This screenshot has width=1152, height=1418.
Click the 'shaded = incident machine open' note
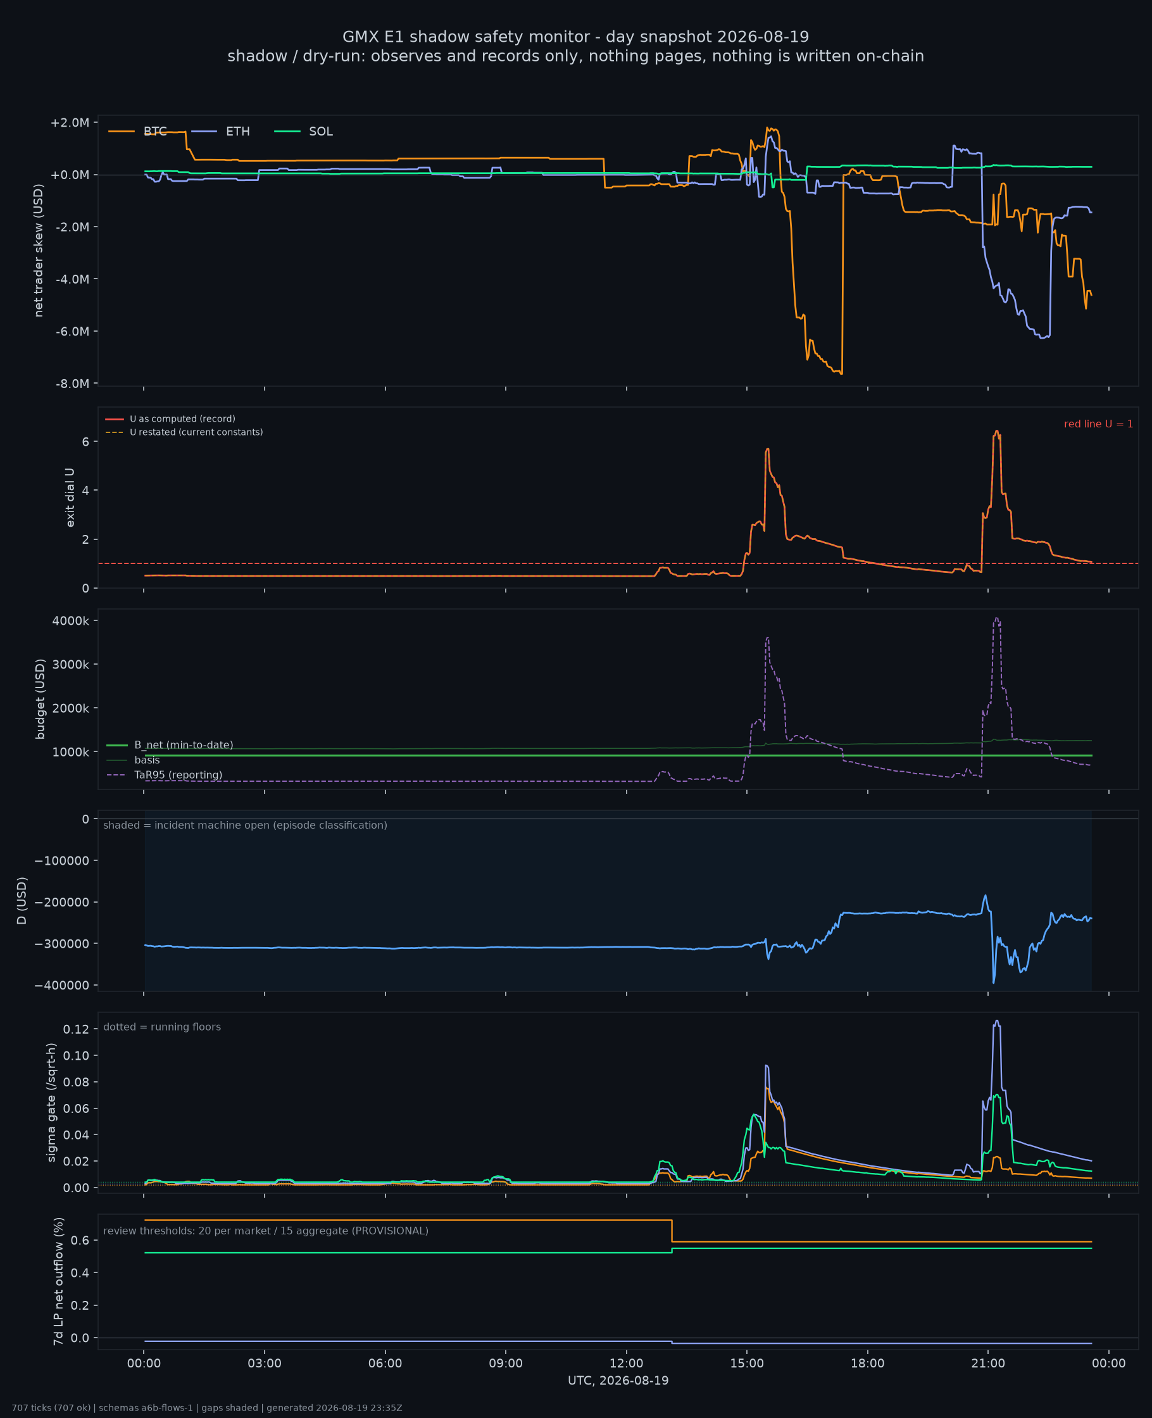point(246,825)
